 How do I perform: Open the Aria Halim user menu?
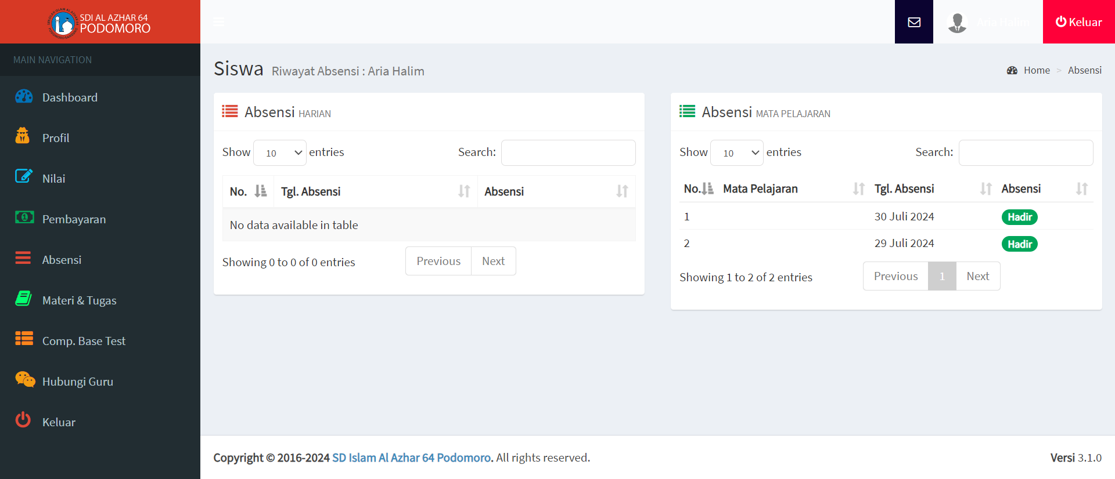(988, 22)
